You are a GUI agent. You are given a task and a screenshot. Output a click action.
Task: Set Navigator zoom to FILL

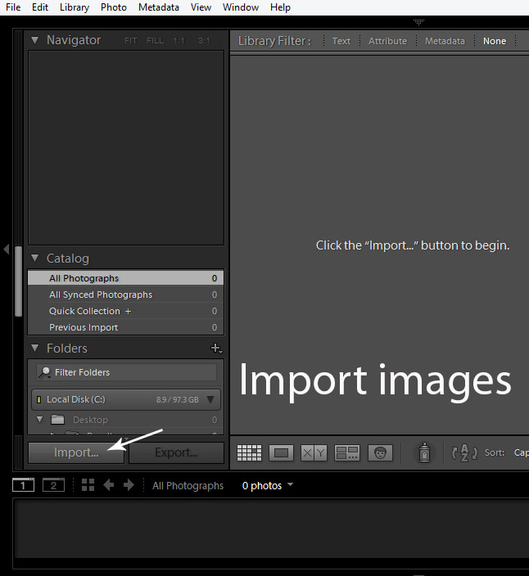pos(155,40)
